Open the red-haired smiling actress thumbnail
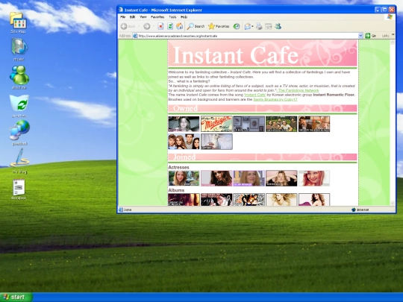 (x=314, y=178)
